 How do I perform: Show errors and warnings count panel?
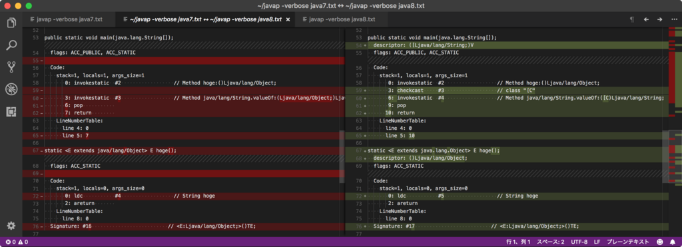(17, 242)
